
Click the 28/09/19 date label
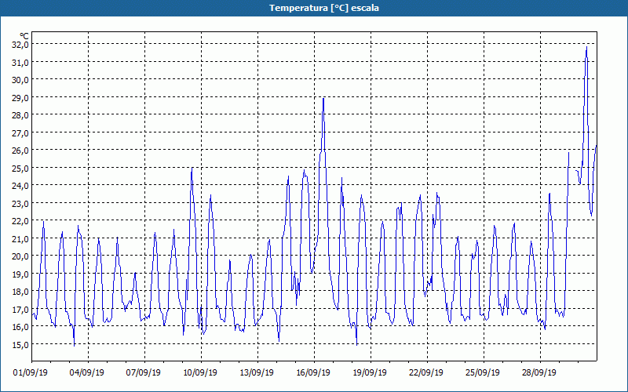pos(539,372)
